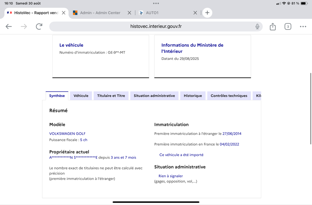
Task: Reload the HistoVec page
Action: [x=39, y=27]
